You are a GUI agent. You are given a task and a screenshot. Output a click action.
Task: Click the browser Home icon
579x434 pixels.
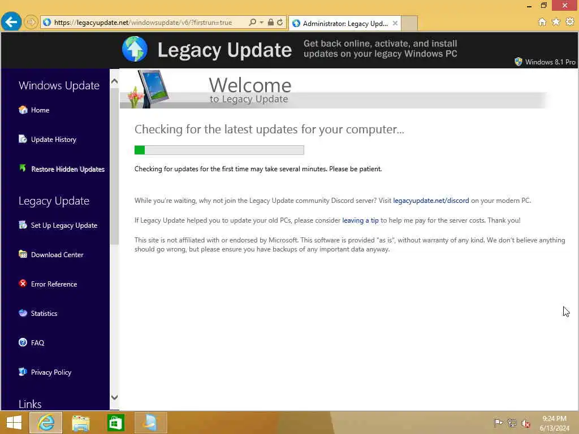coord(542,22)
